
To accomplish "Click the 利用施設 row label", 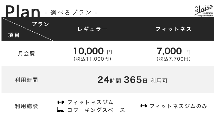I will 26,106.
